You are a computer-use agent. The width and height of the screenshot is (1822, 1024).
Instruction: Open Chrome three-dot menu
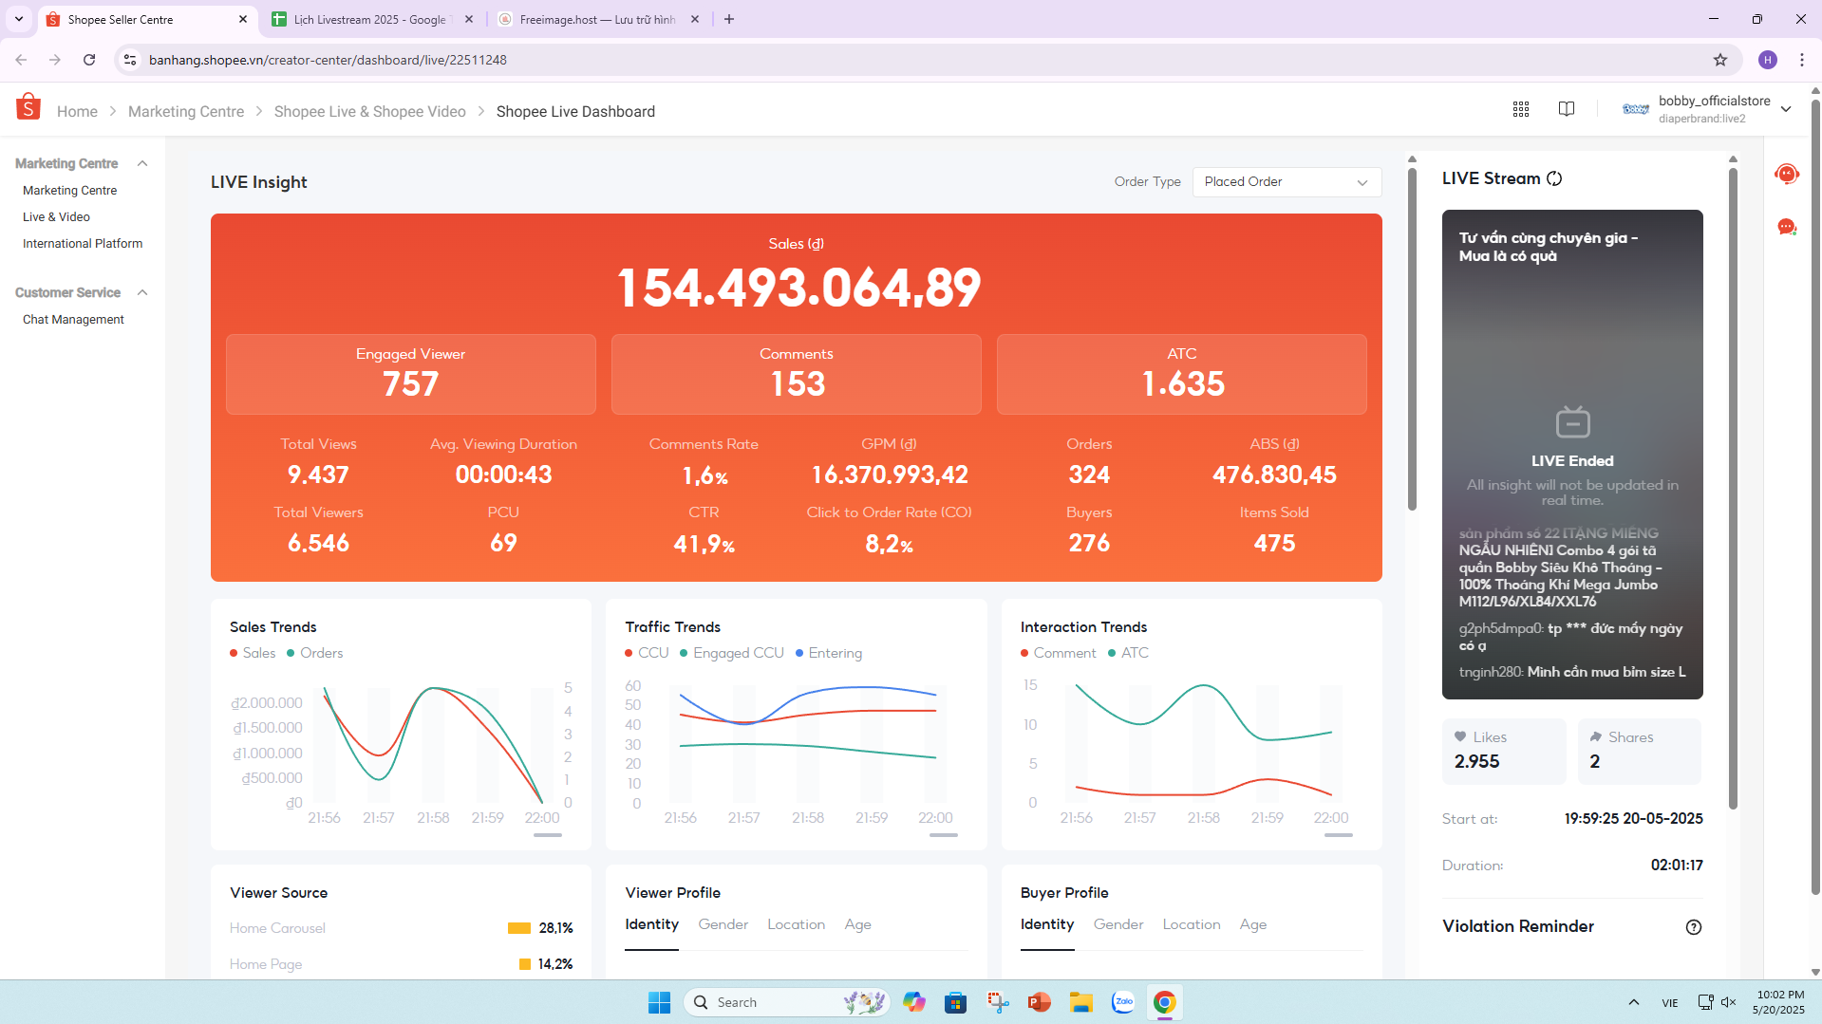click(1802, 60)
